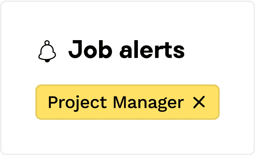Dismiss the Project Manager alert chip
255x155 pixels.
[x=199, y=102]
